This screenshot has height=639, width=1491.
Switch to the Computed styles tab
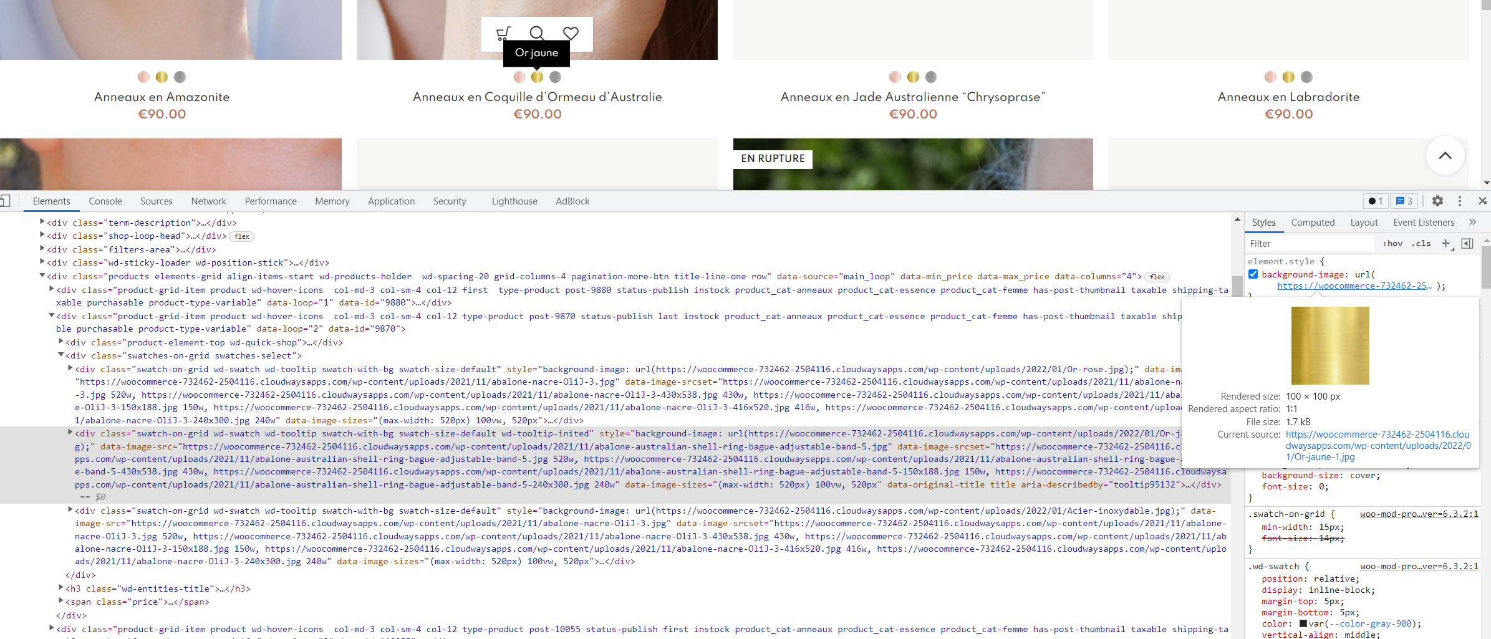[1313, 222]
